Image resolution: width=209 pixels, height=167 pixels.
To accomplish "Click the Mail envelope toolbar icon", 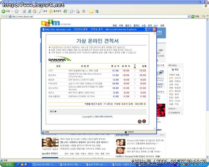I will [x=71, y=11].
